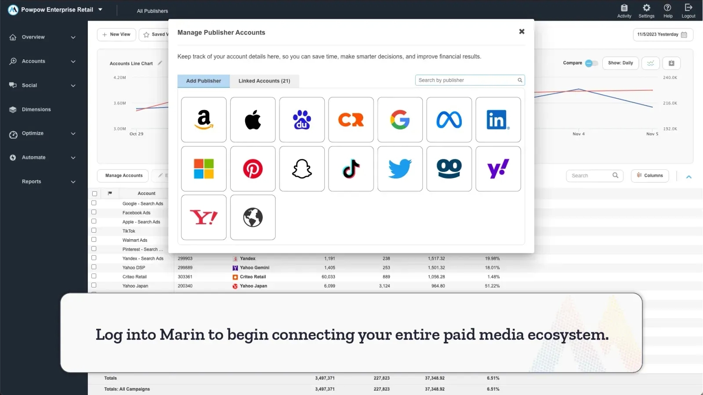Choose TikTok as a publisher

coord(351,169)
